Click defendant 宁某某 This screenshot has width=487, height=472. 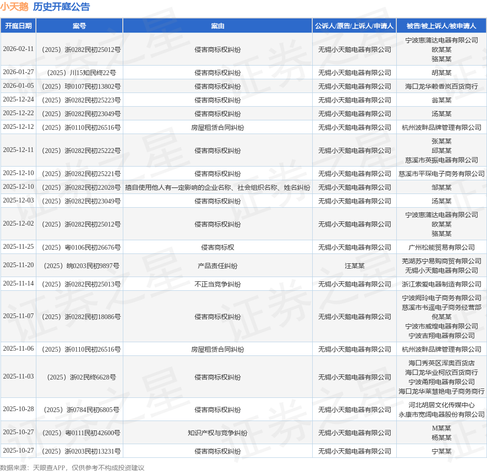[x=441, y=451]
